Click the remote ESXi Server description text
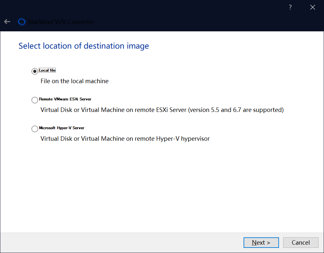The height and width of the screenshot is (253, 324). tap(162, 110)
